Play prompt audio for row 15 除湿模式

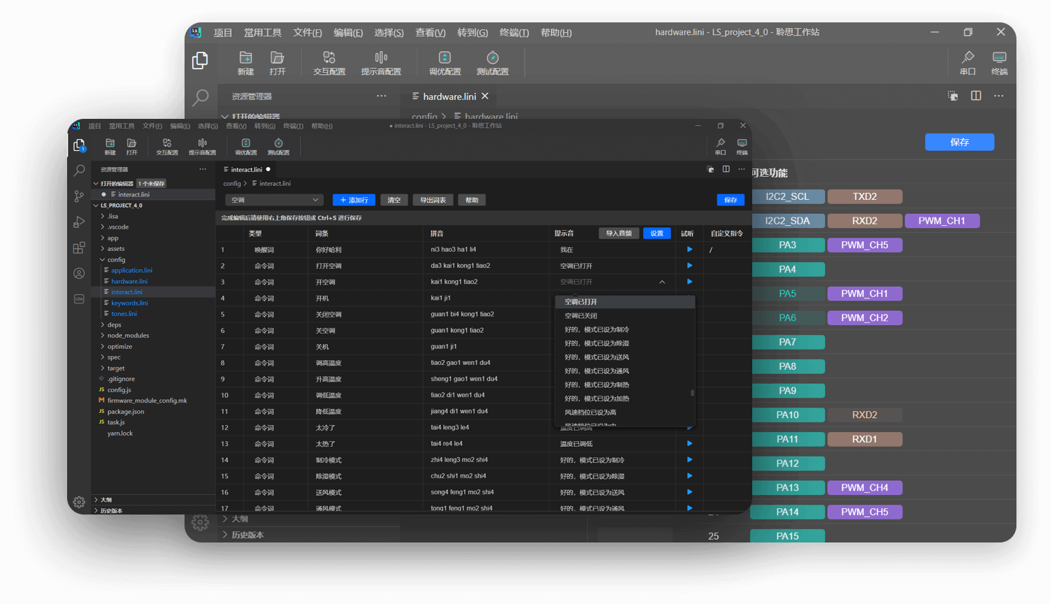point(689,475)
